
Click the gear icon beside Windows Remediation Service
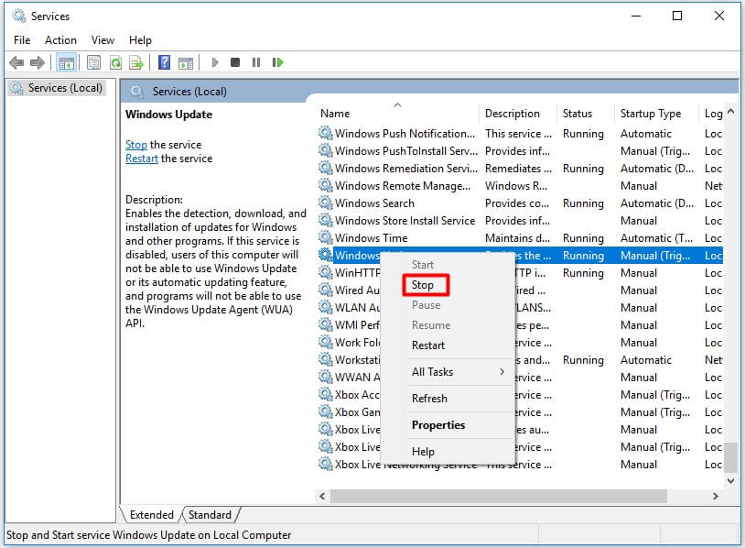click(326, 168)
